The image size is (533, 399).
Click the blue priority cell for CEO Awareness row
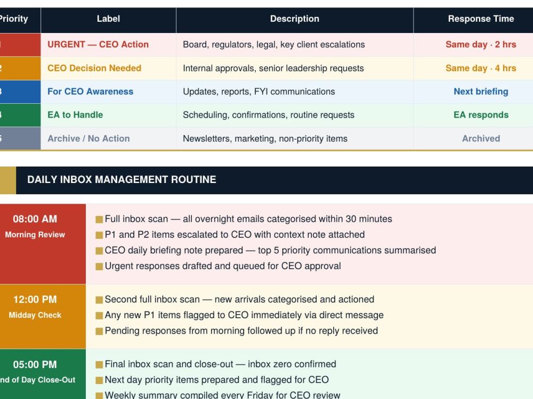coord(20,92)
